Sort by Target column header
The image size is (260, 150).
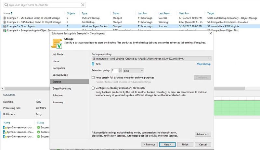click(x=211, y=13)
